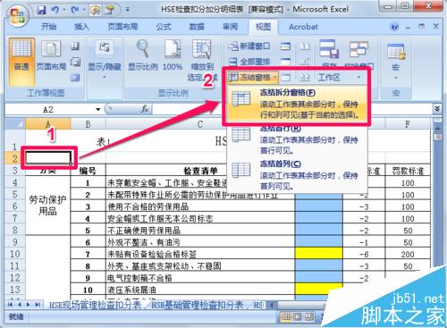Click 全部重排 arrange all

coord(249,62)
